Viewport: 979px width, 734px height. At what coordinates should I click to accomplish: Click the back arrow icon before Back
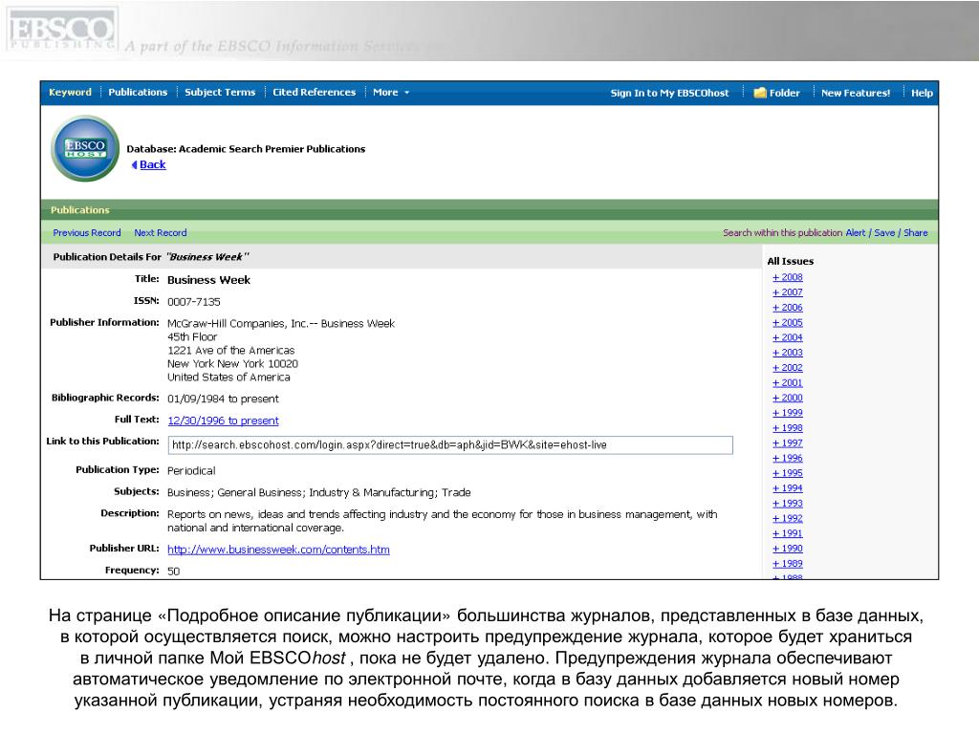tap(134, 164)
